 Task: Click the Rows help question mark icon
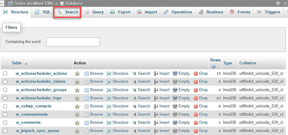[x=214, y=66]
